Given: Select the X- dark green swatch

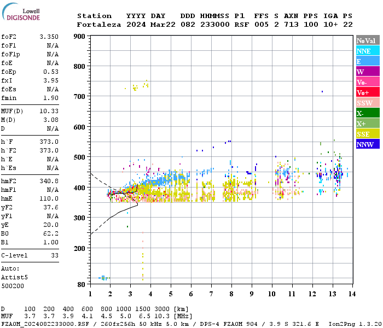Looking at the screenshot, I should click(368, 113).
